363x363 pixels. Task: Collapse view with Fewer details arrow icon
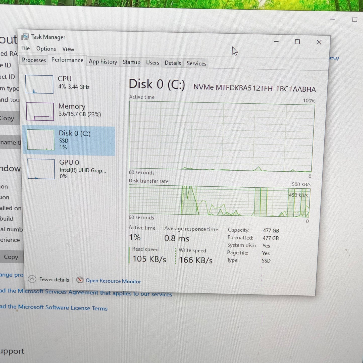coord(32,279)
